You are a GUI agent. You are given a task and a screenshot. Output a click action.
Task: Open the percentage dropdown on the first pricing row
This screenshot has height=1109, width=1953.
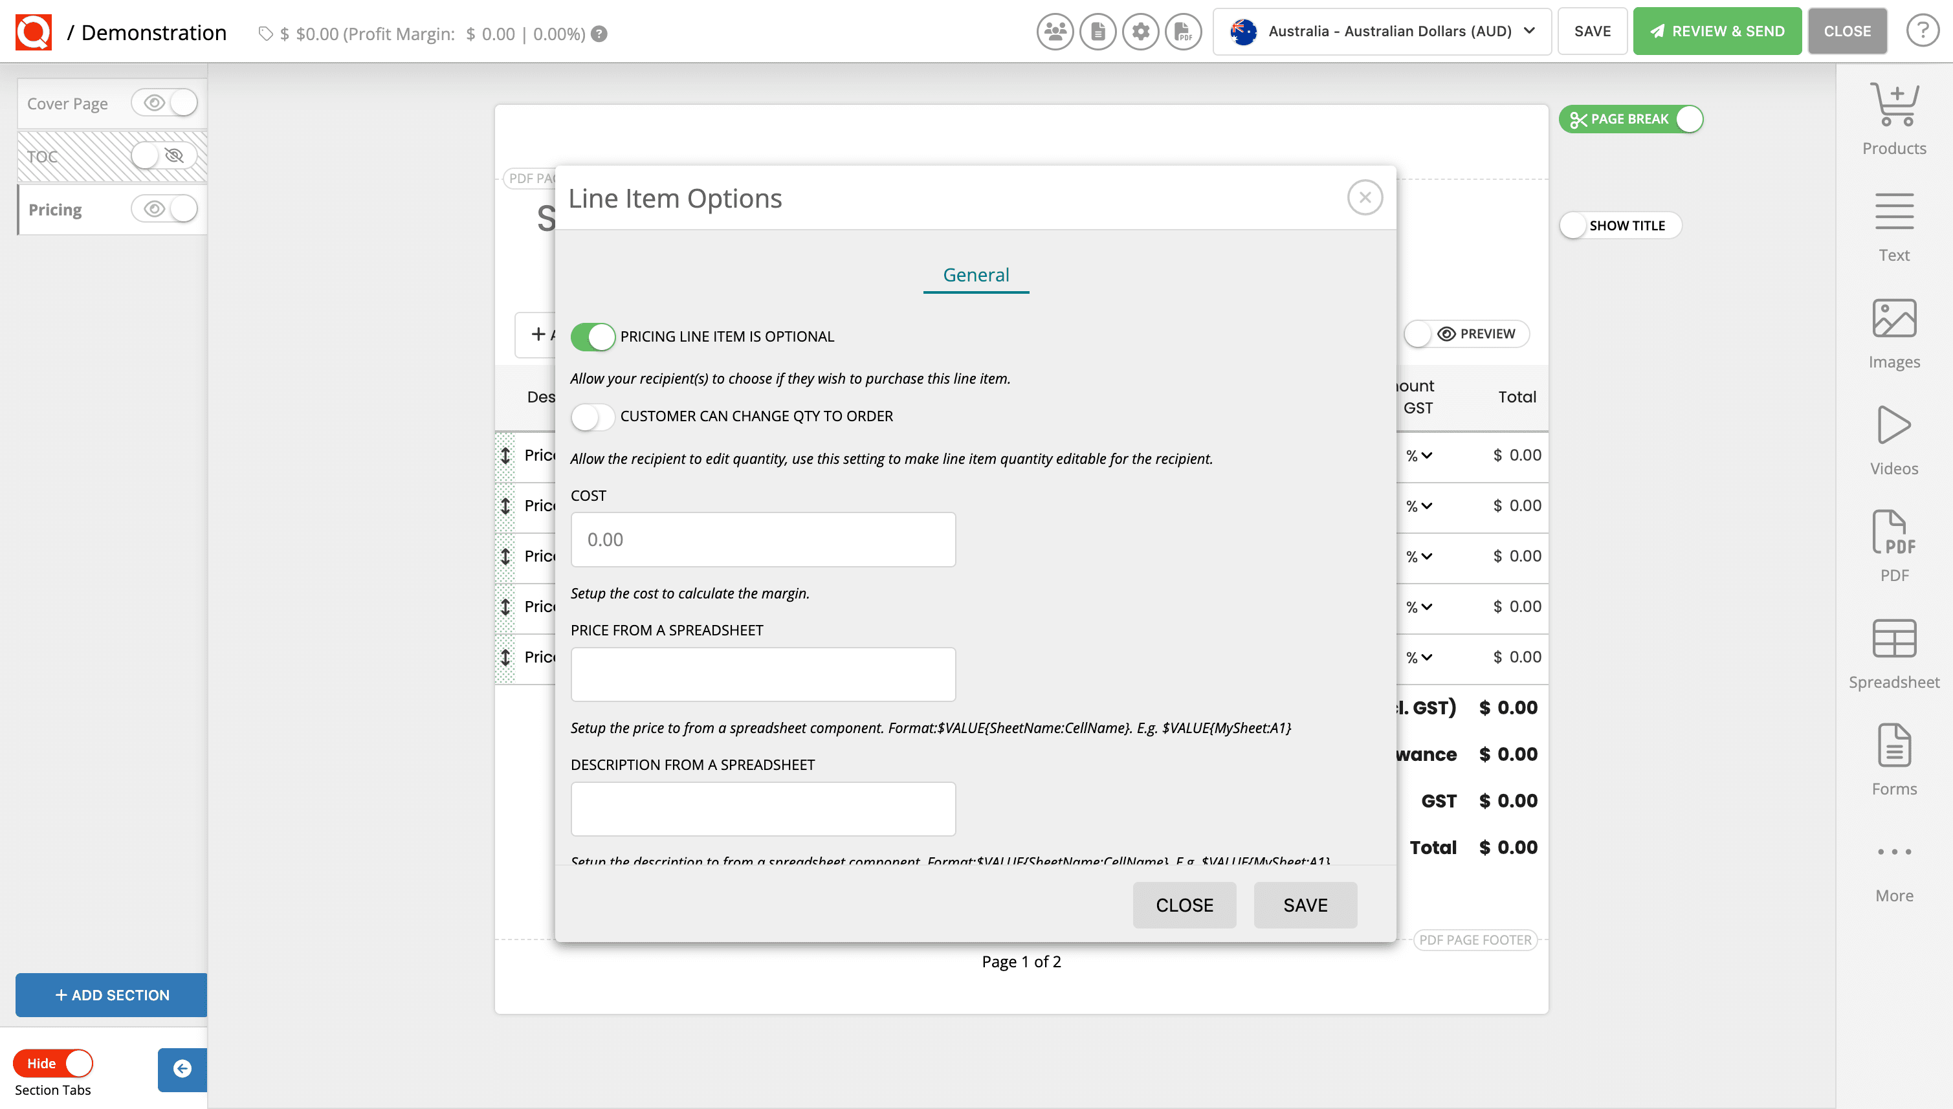click(1418, 456)
